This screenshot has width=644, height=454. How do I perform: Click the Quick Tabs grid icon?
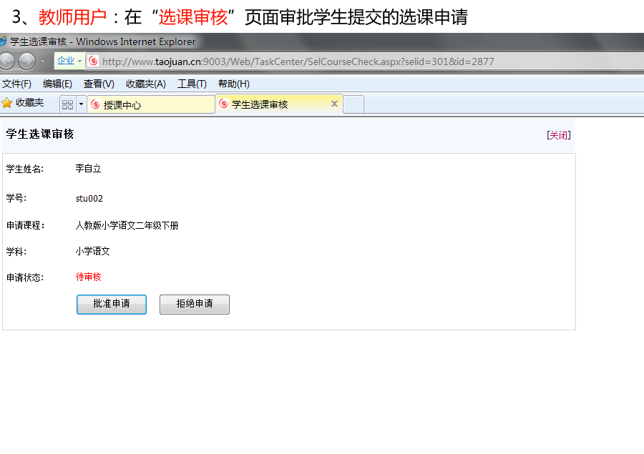[68, 104]
